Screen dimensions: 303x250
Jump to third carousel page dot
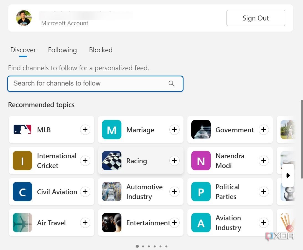tap(149, 246)
